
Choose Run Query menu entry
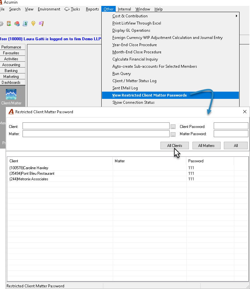[x=170, y=74]
